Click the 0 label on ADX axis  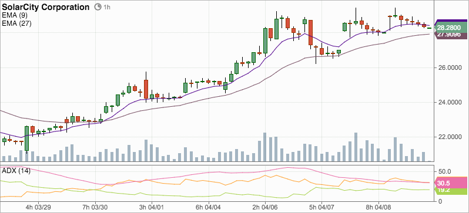click(440, 201)
